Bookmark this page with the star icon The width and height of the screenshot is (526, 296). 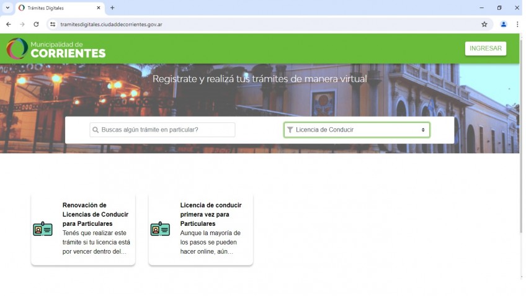(484, 24)
